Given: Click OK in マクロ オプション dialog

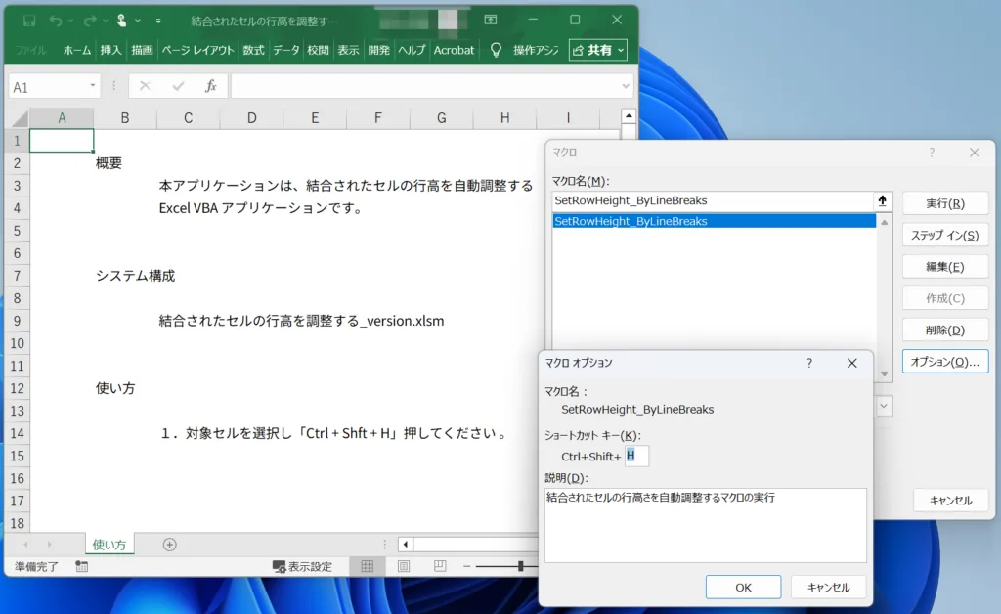Looking at the screenshot, I should (x=743, y=587).
